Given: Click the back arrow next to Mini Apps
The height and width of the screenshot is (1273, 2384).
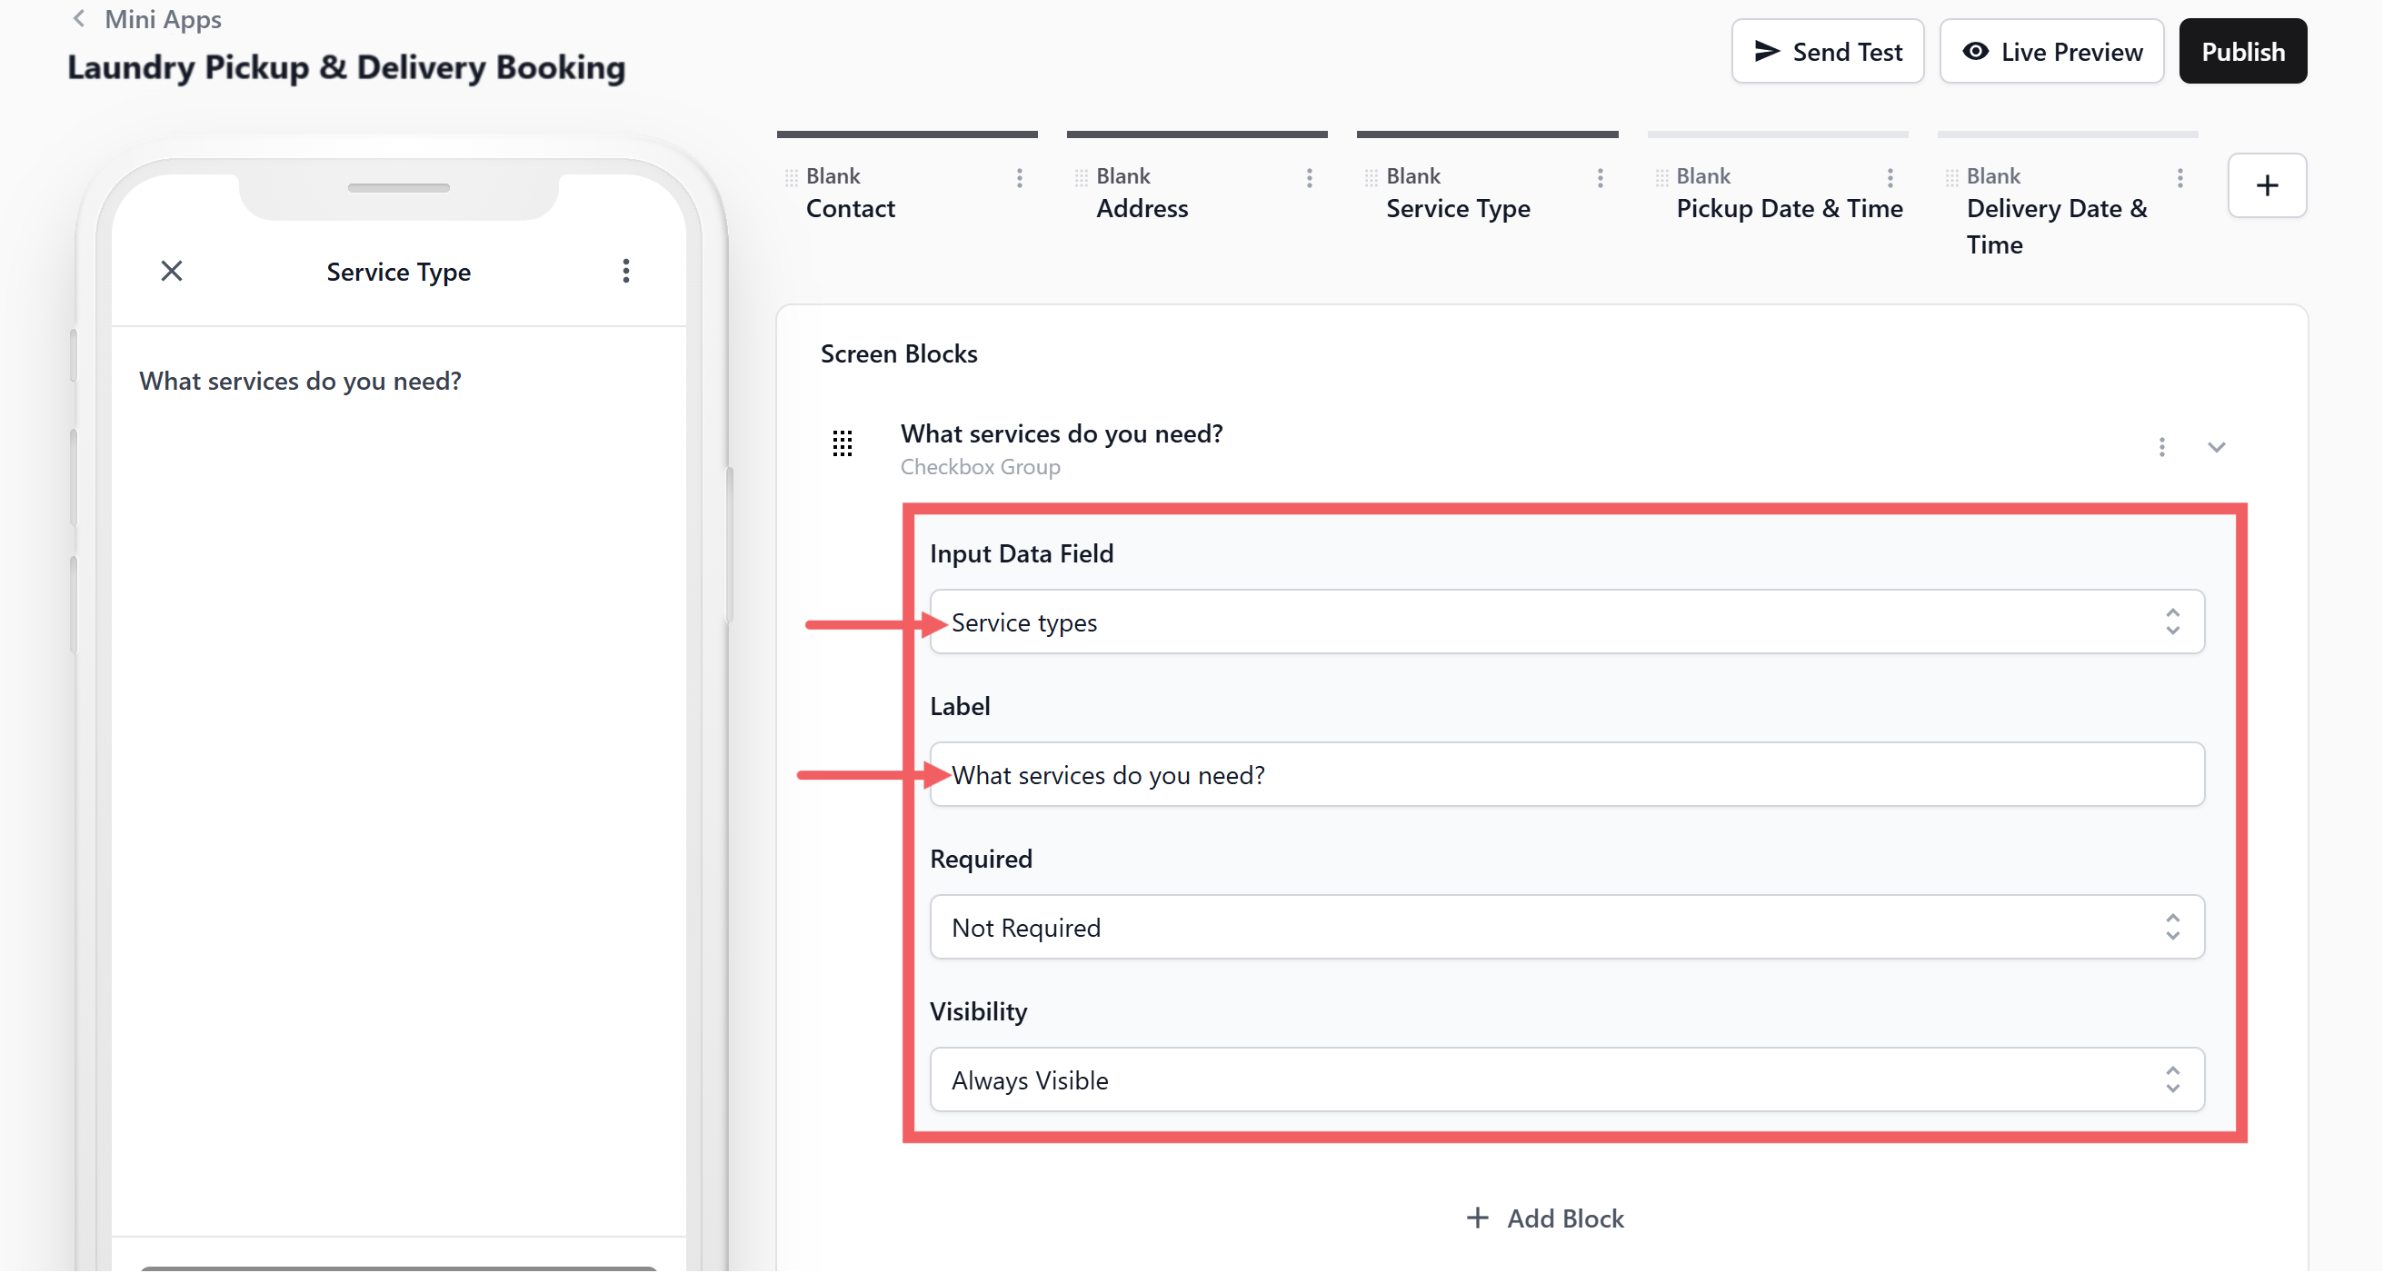Looking at the screenshot, I should [x=80, y=18].
